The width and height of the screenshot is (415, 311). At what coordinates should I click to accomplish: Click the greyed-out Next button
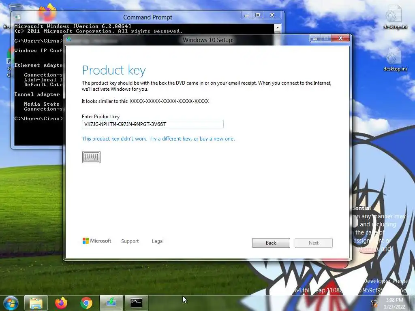314,243
